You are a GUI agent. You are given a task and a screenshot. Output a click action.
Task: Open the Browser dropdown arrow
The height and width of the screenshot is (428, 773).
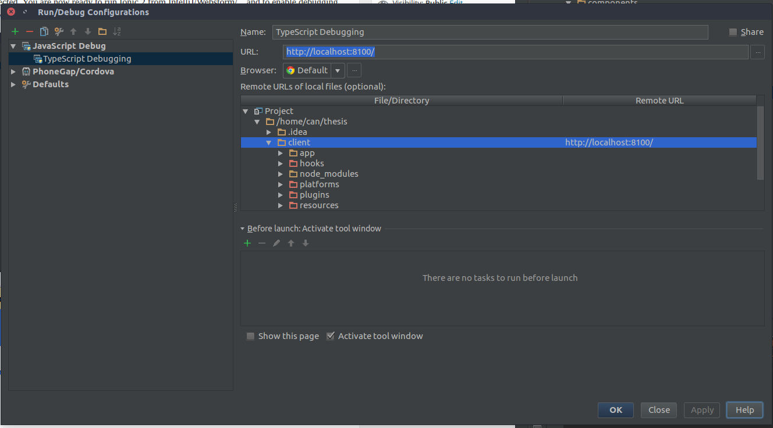(x=338, y=70)
